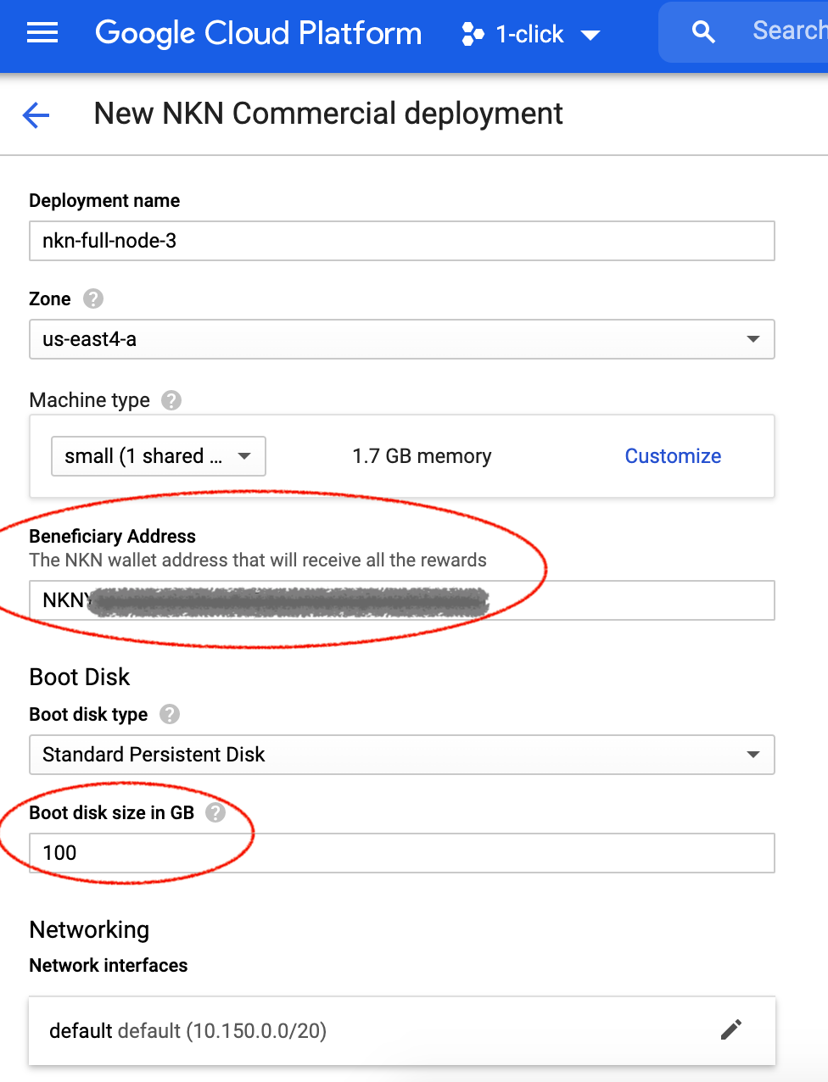Image resolution: width=828 pixels, height=1082 pixels.
Task: Open the Standard Persistent Disk dropdown
Action: click(402, 755)
